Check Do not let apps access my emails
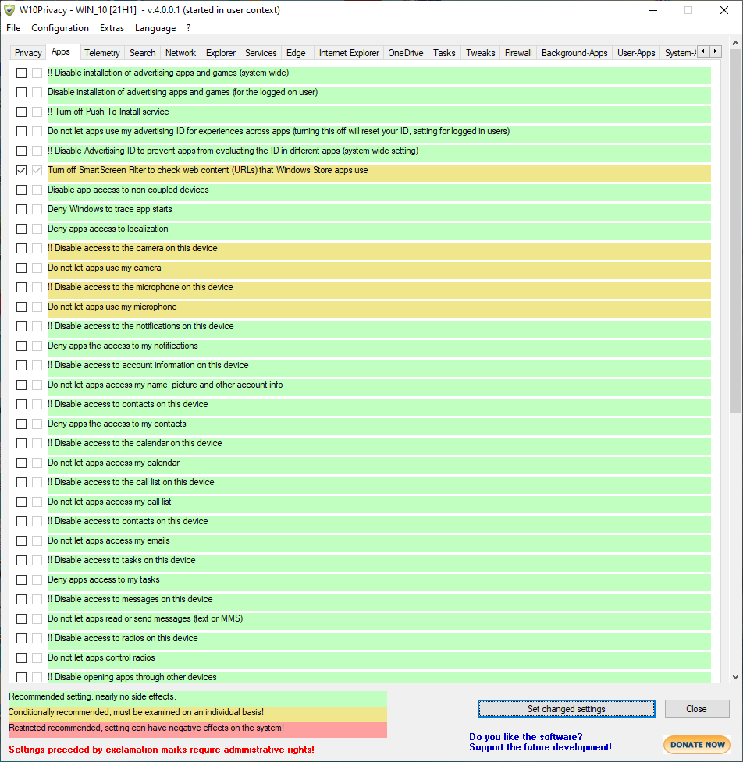Image resolution: width=743 pixels, height=762 pixels. point(21,540)
